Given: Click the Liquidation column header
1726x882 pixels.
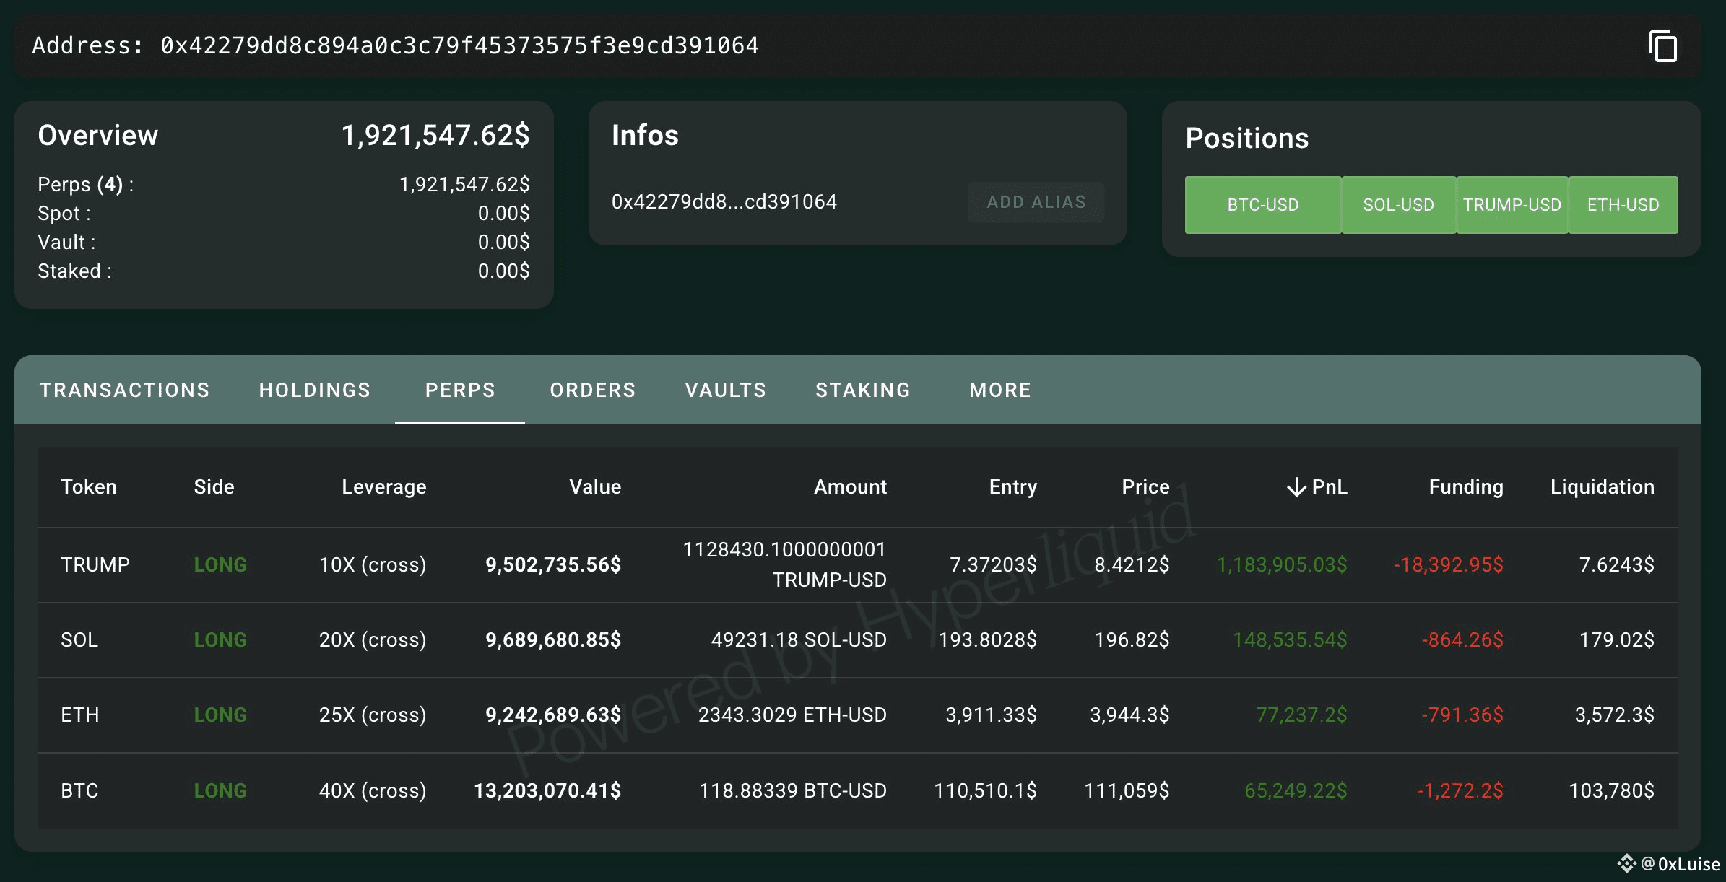Looking at the screenshot, I should tap(1602, 487).
